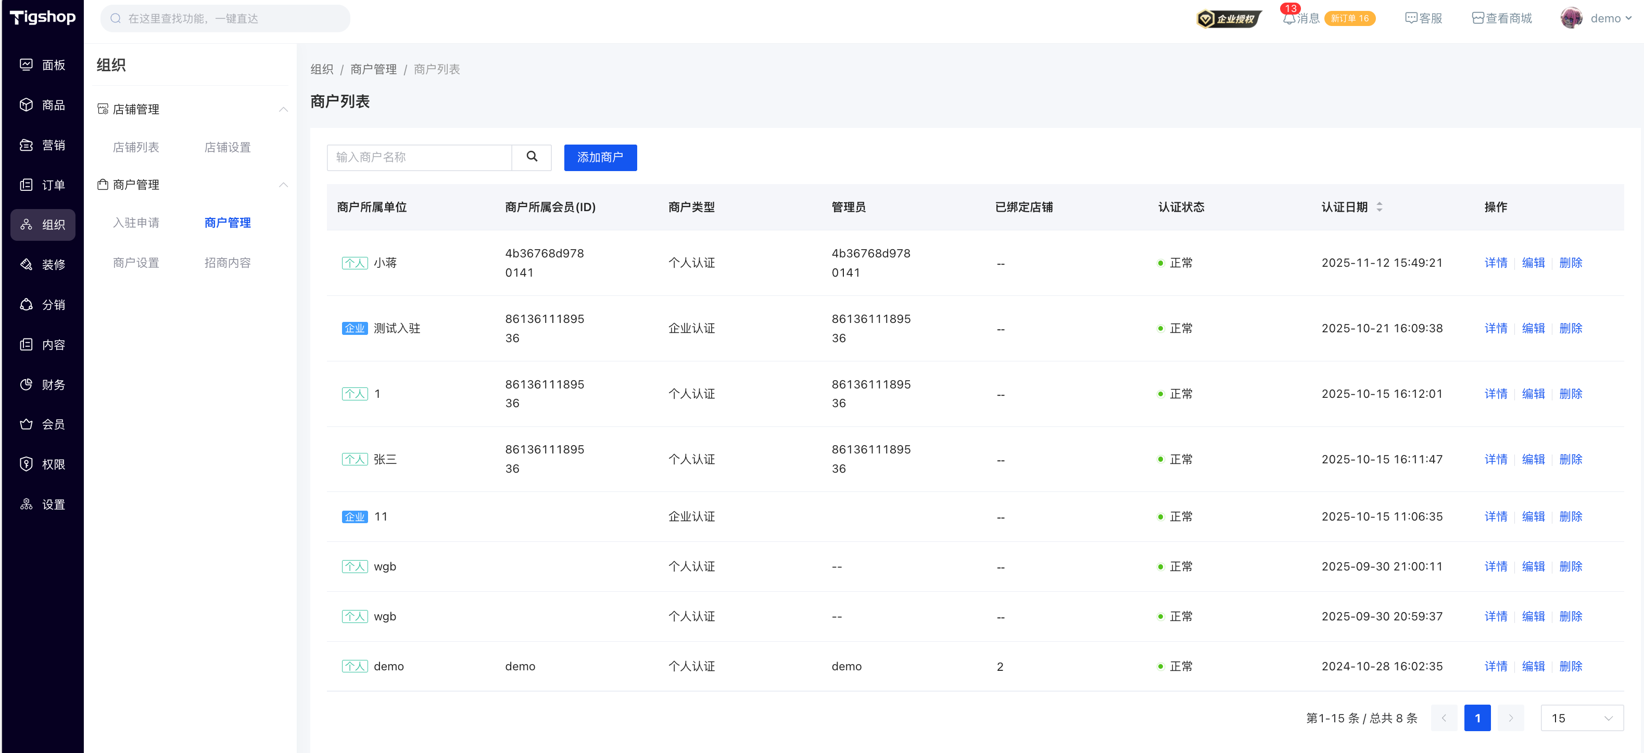Open the 商品 products sidebar icon

coord(26,105)
